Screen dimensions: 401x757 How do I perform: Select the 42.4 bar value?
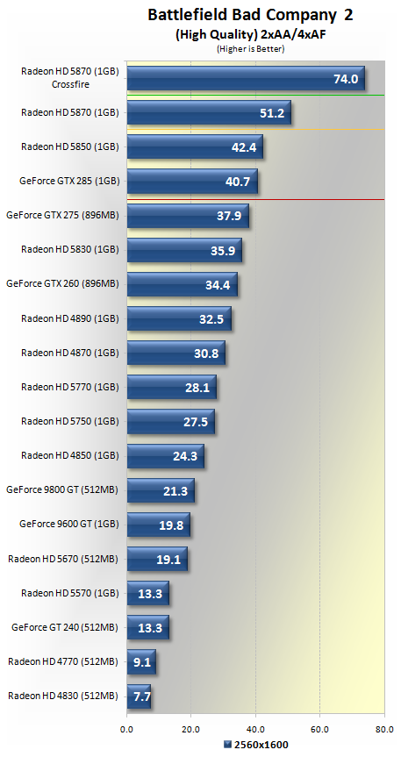[x=244, y=148]
